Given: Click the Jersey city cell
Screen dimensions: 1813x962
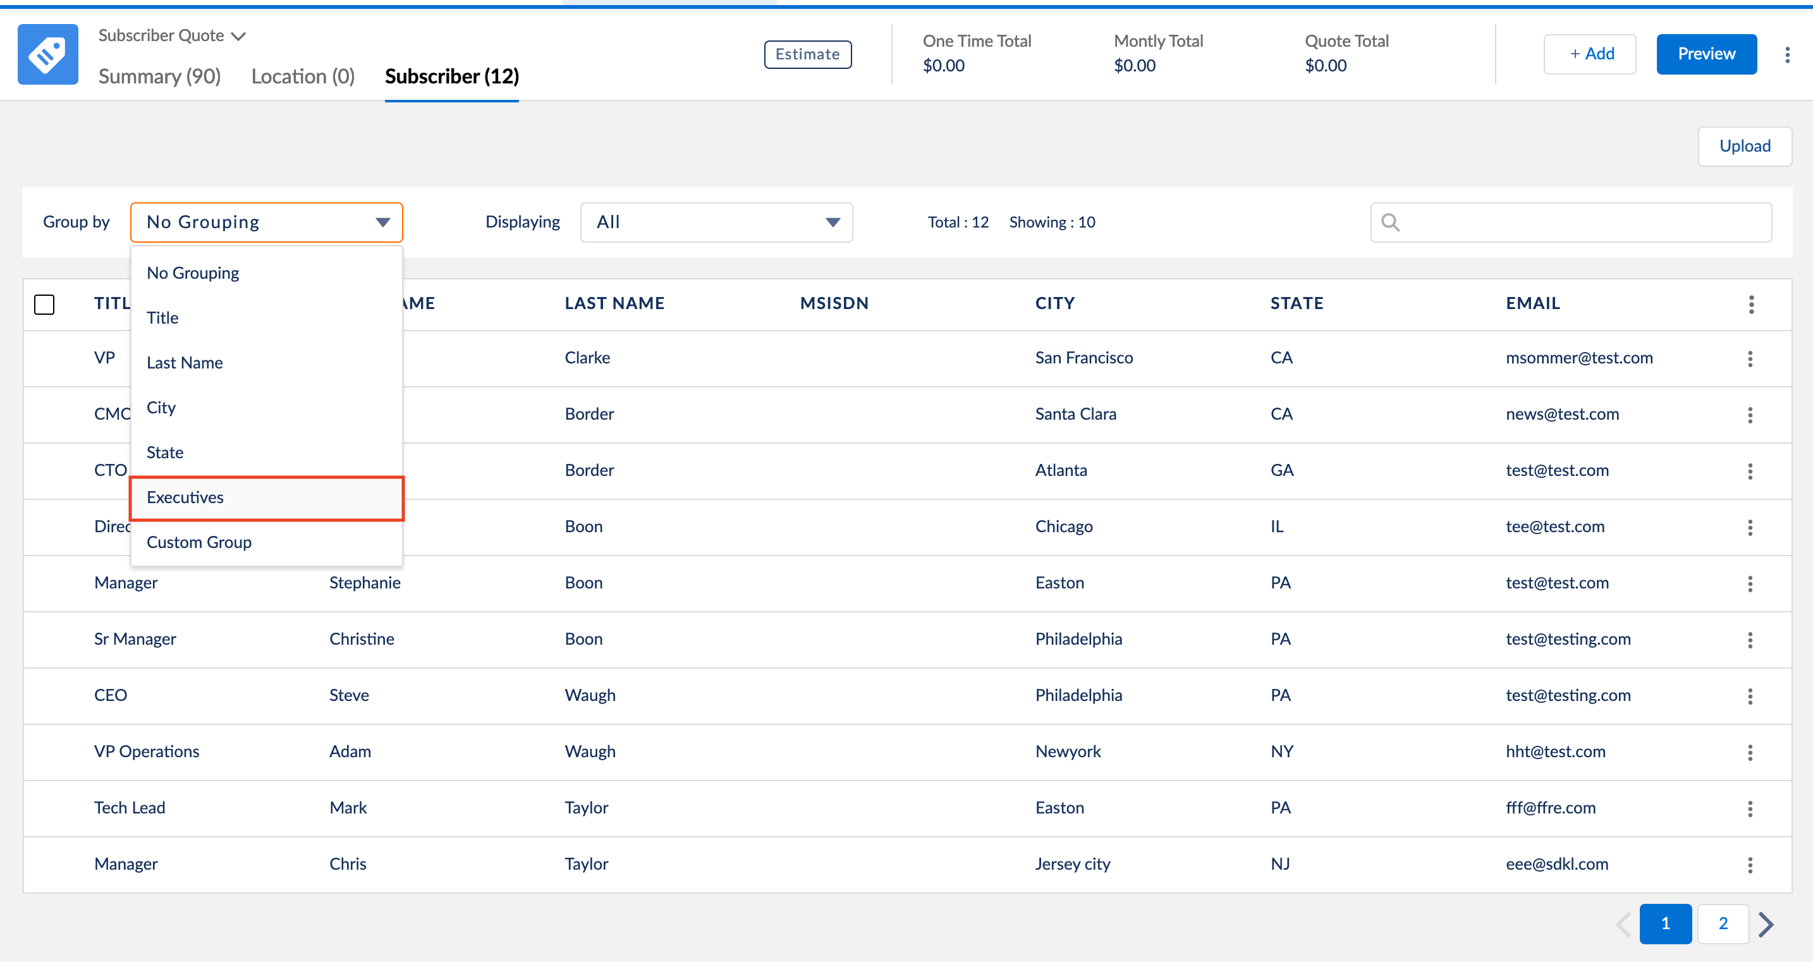Looking at the screenshot, I should [x=1073, y=864].
